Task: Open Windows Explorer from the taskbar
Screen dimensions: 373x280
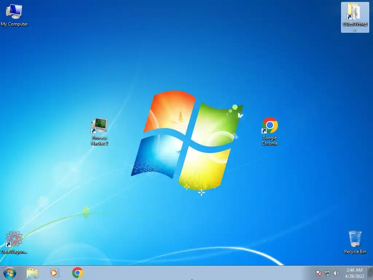Action: point(32,273)
